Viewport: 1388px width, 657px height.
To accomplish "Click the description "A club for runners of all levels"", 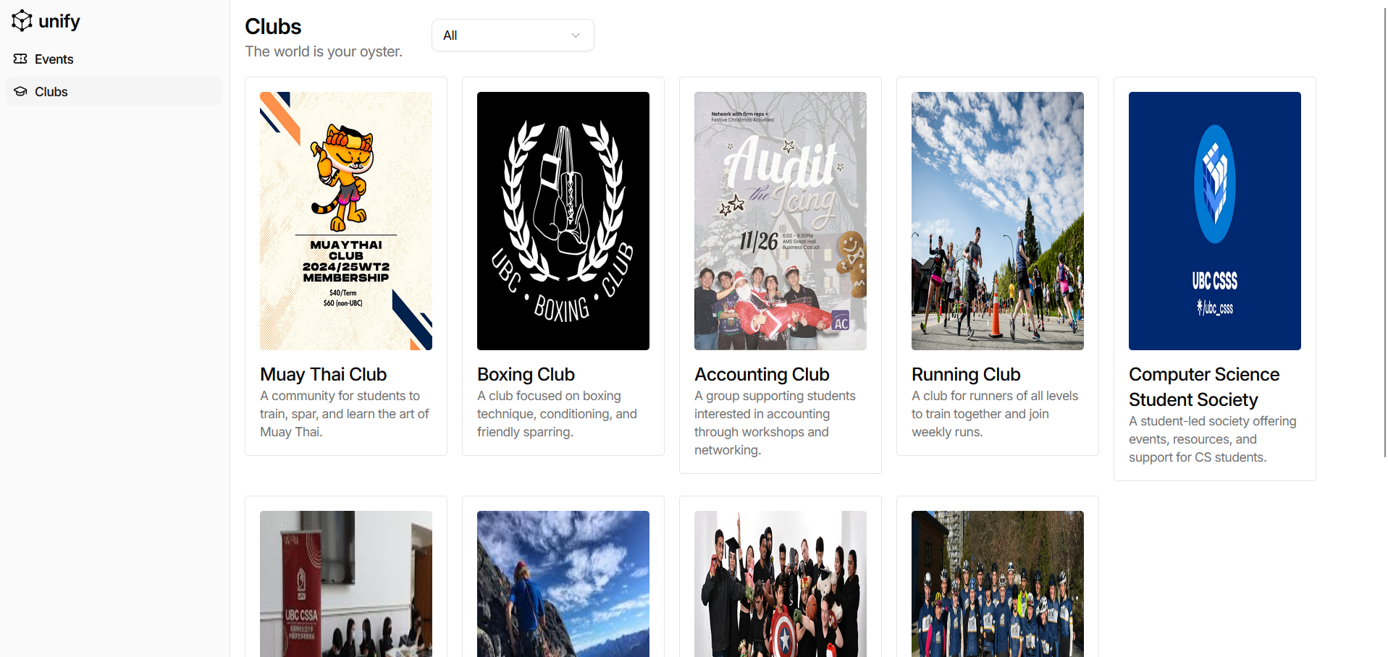I will [x=995, y=414].
